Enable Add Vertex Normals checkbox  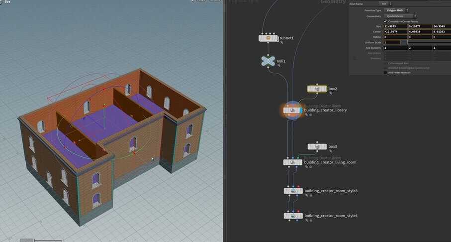point(385,72)
